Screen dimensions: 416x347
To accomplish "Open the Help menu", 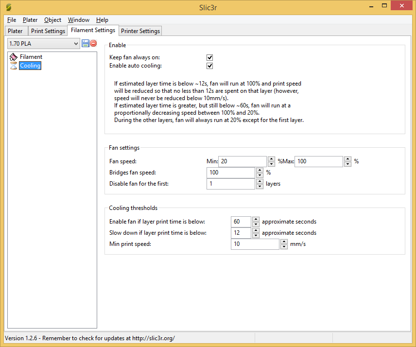I will click(102, 20).
